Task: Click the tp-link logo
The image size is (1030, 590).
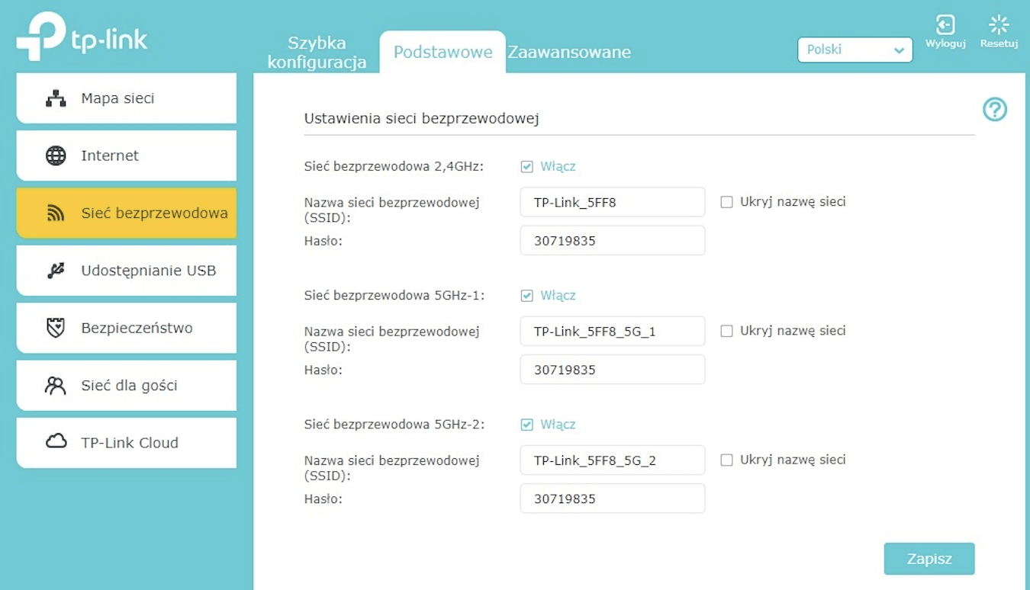Action: click(82, 36)
